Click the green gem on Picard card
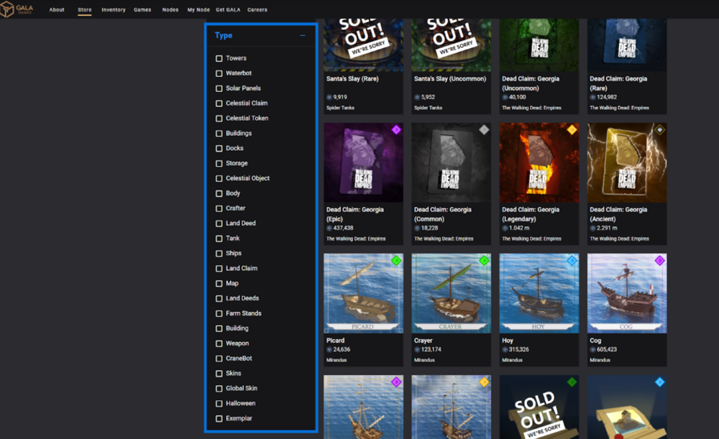Viewport: 719px width, 439px height. (396, 261)
